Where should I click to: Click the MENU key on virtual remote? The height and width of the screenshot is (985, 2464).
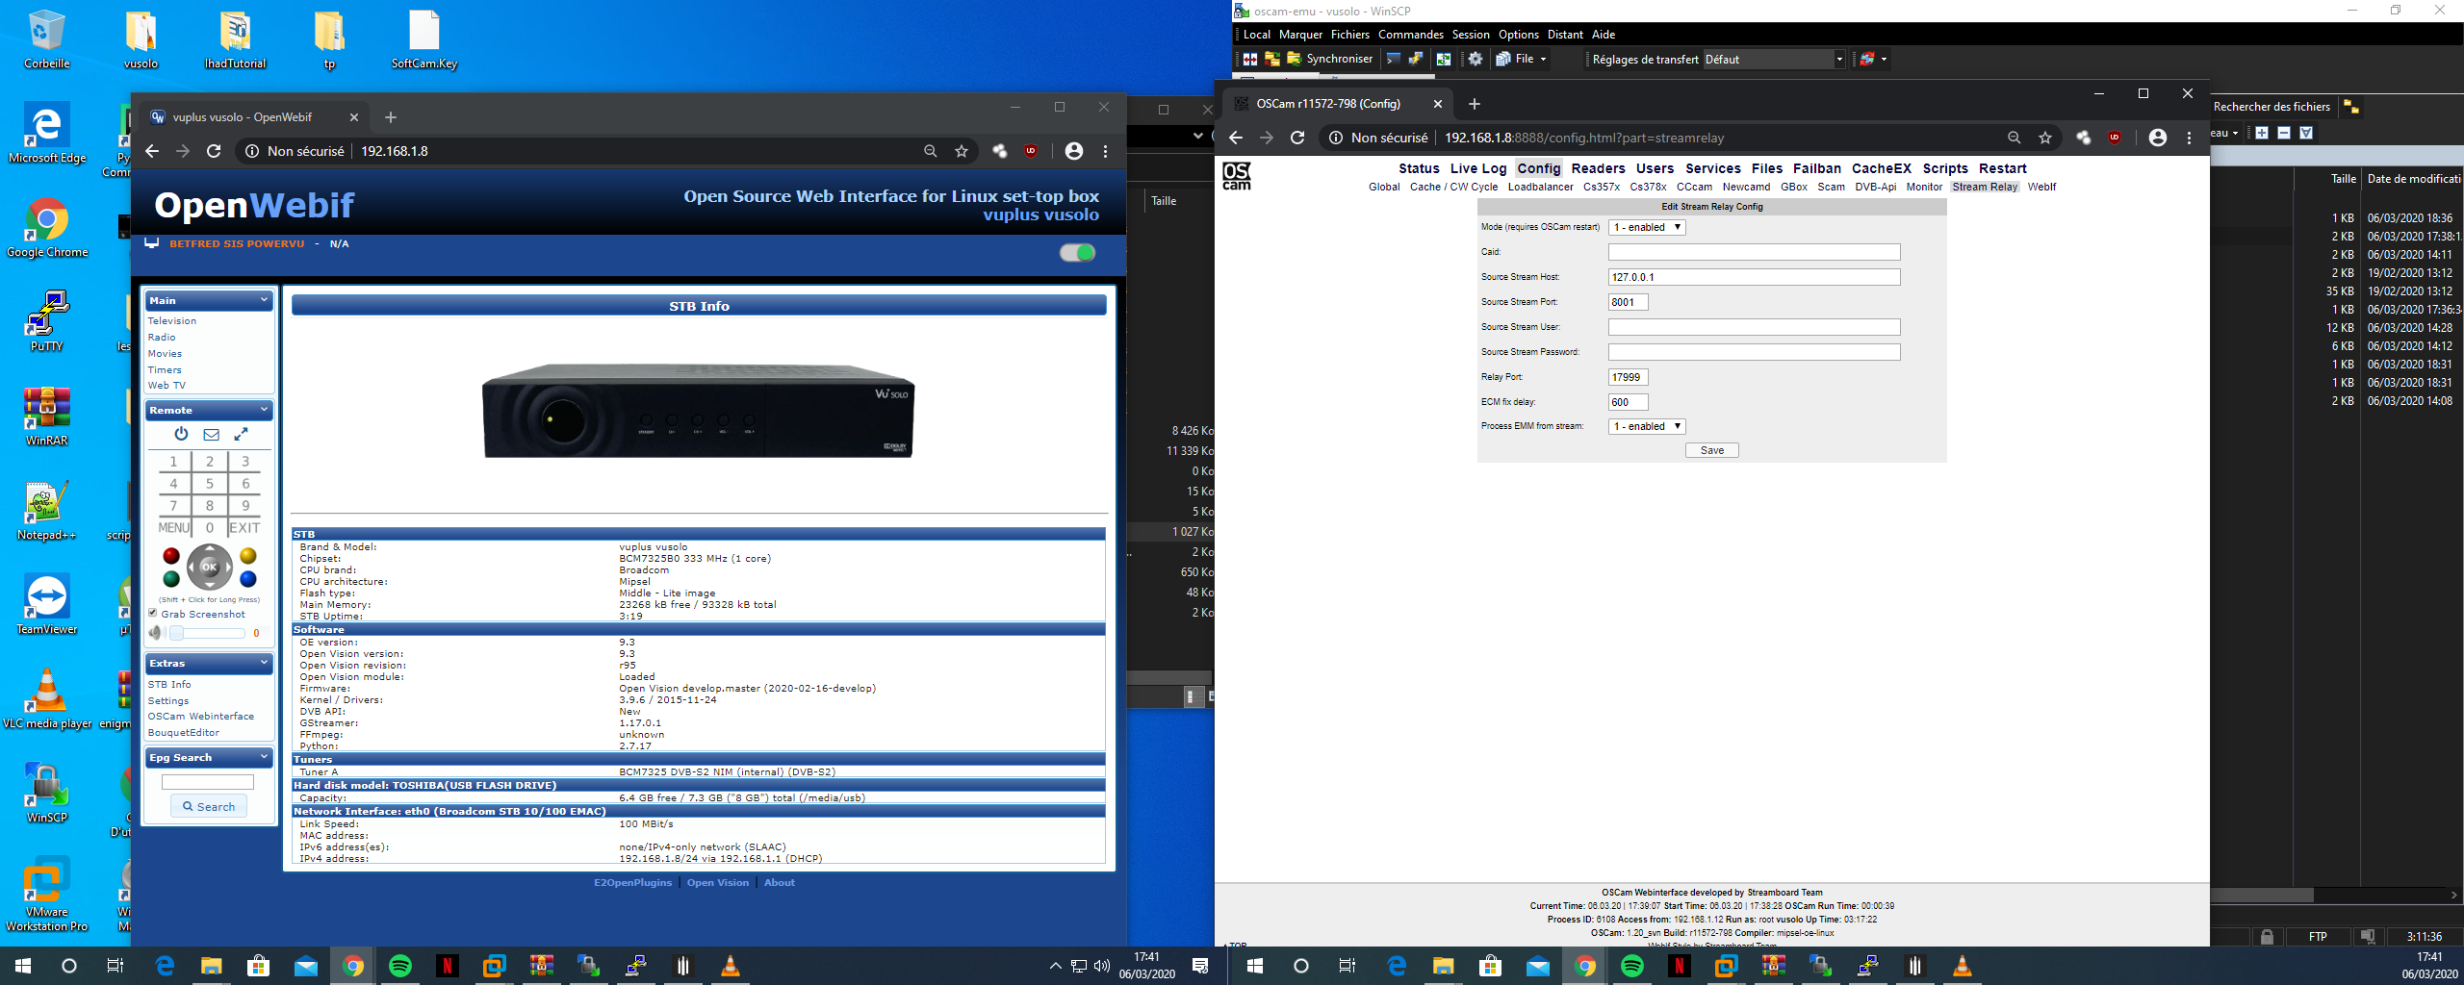pyautogui.click(x=173, y=527)
